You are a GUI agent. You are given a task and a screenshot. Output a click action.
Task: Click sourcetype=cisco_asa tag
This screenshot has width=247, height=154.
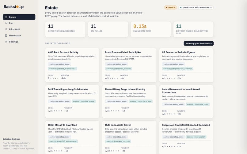pyautogui.click(x=141, y=101)
